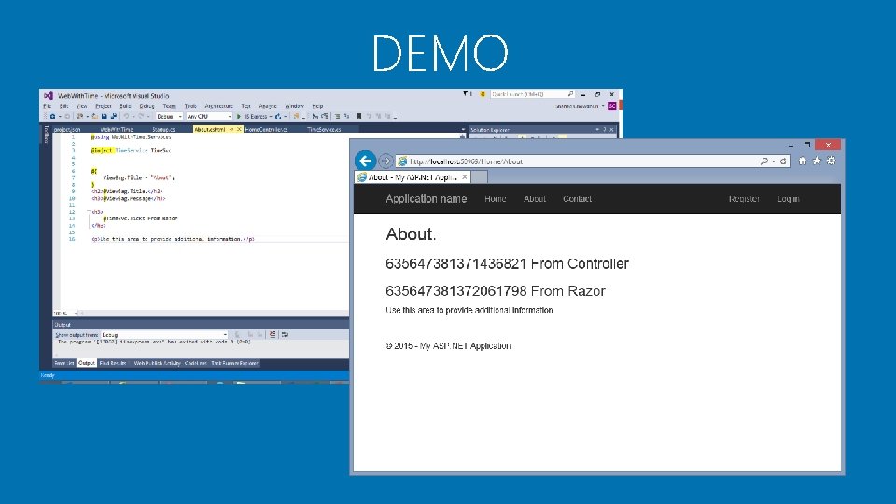Click the browser Refresh icon

(x=783, y=161)
